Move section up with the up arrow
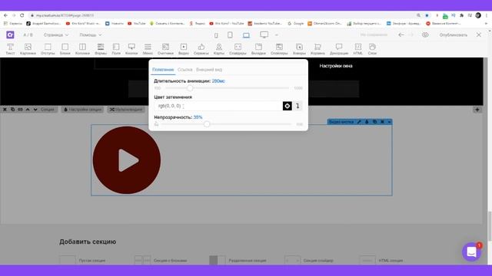 28,109
